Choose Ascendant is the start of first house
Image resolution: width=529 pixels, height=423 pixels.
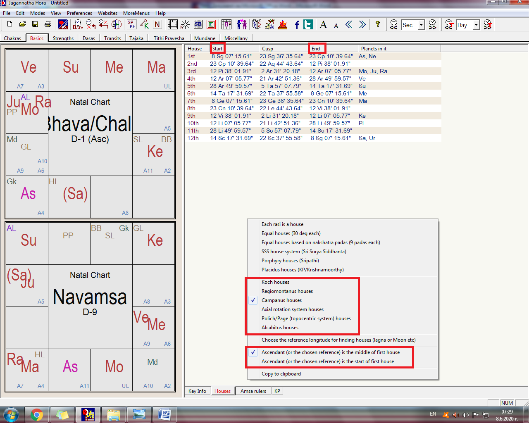pyautogui.click(x=327, y=361)
